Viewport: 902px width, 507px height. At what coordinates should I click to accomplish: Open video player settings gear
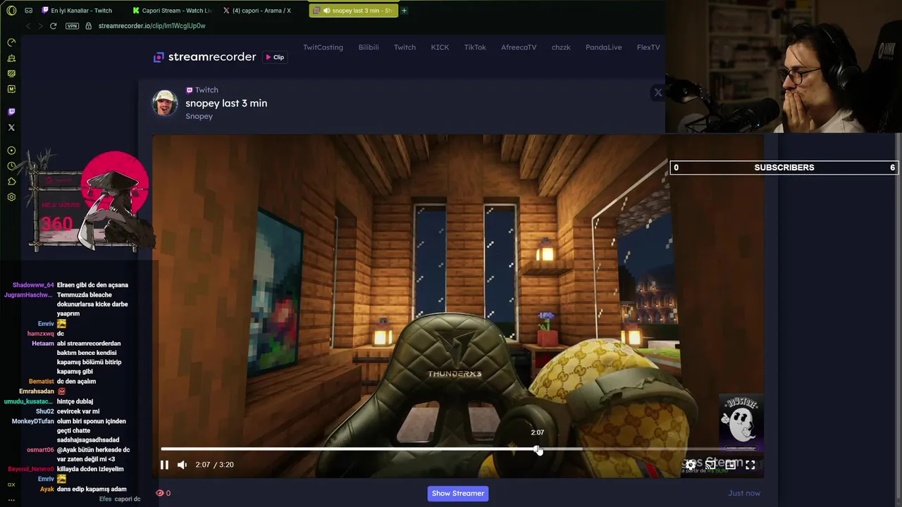[x=691, y=465]
